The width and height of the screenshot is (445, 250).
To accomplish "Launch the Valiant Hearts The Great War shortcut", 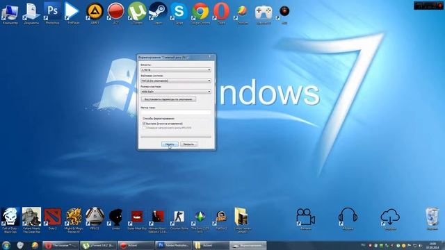I will (x=31, y=220).
